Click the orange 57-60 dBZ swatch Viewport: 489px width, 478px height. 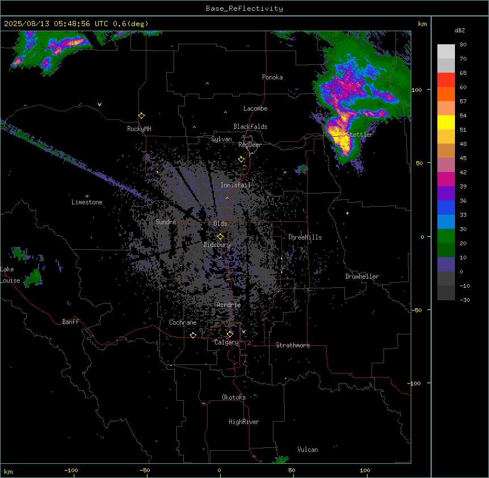click(x=446, y=94)
